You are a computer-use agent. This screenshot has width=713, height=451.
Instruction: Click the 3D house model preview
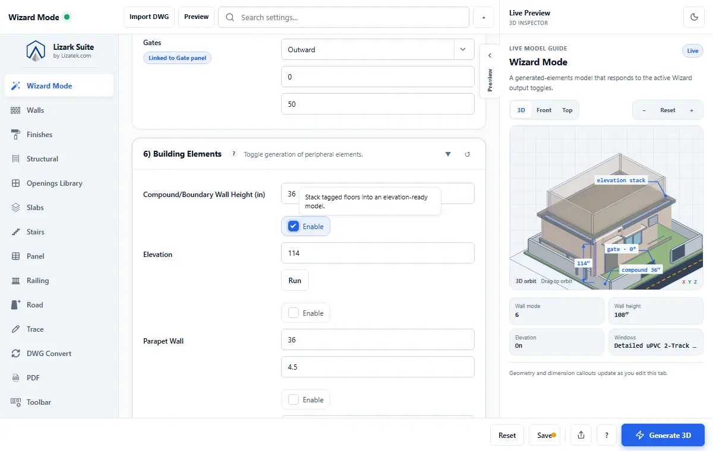tap(606, 208)
